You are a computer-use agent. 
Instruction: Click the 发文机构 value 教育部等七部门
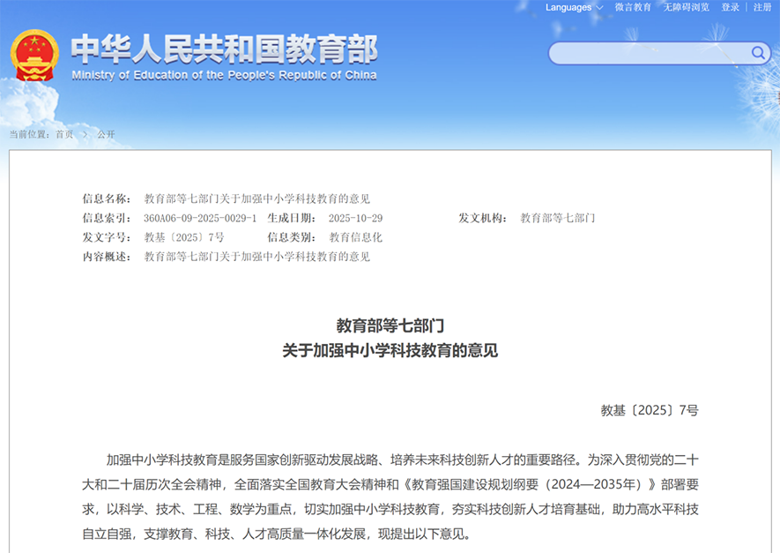558,218
